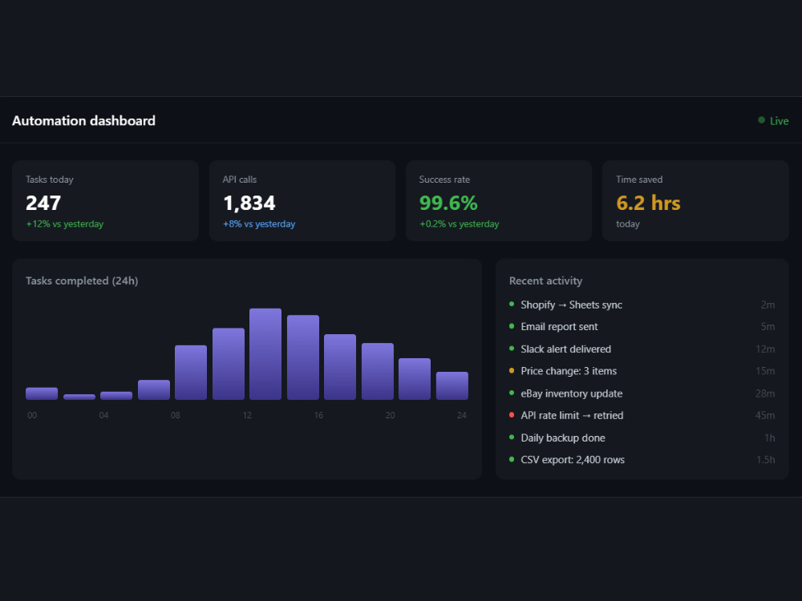Click the green status dot beside Shopify sync
Screen dimensions: 802x601
coord(512,304)
